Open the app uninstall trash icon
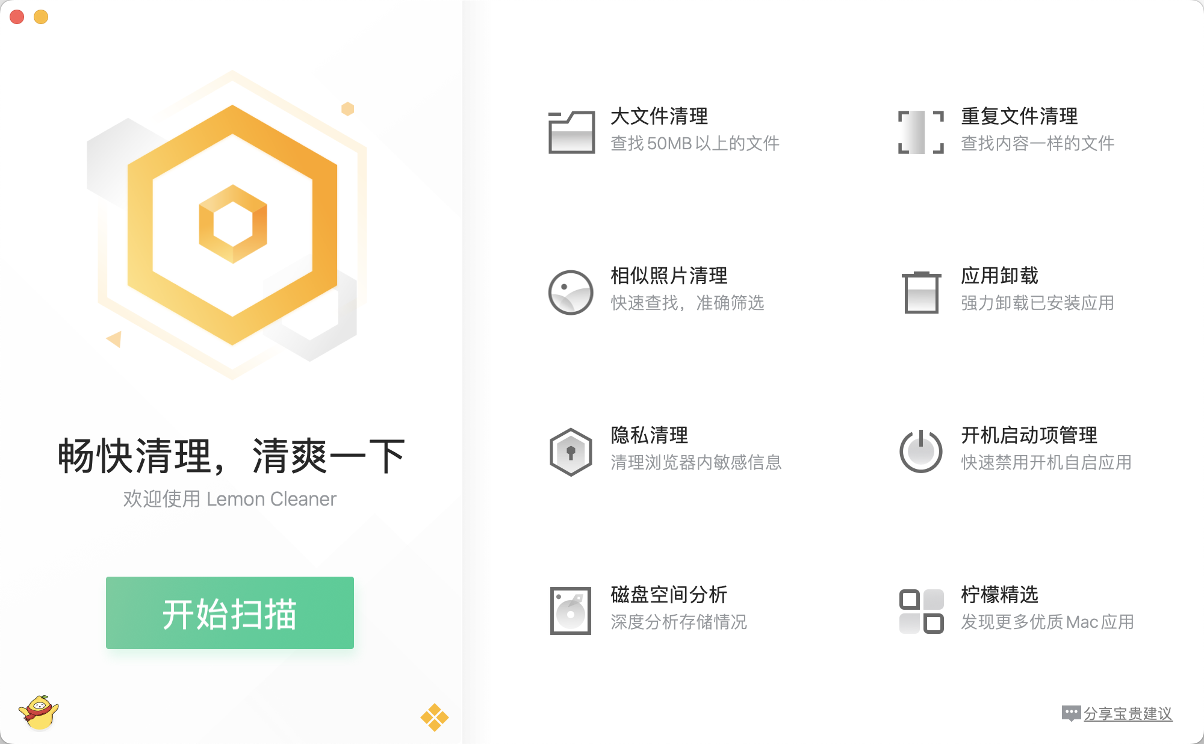Viewport: 1204px width, 744px height. (921, 292)
